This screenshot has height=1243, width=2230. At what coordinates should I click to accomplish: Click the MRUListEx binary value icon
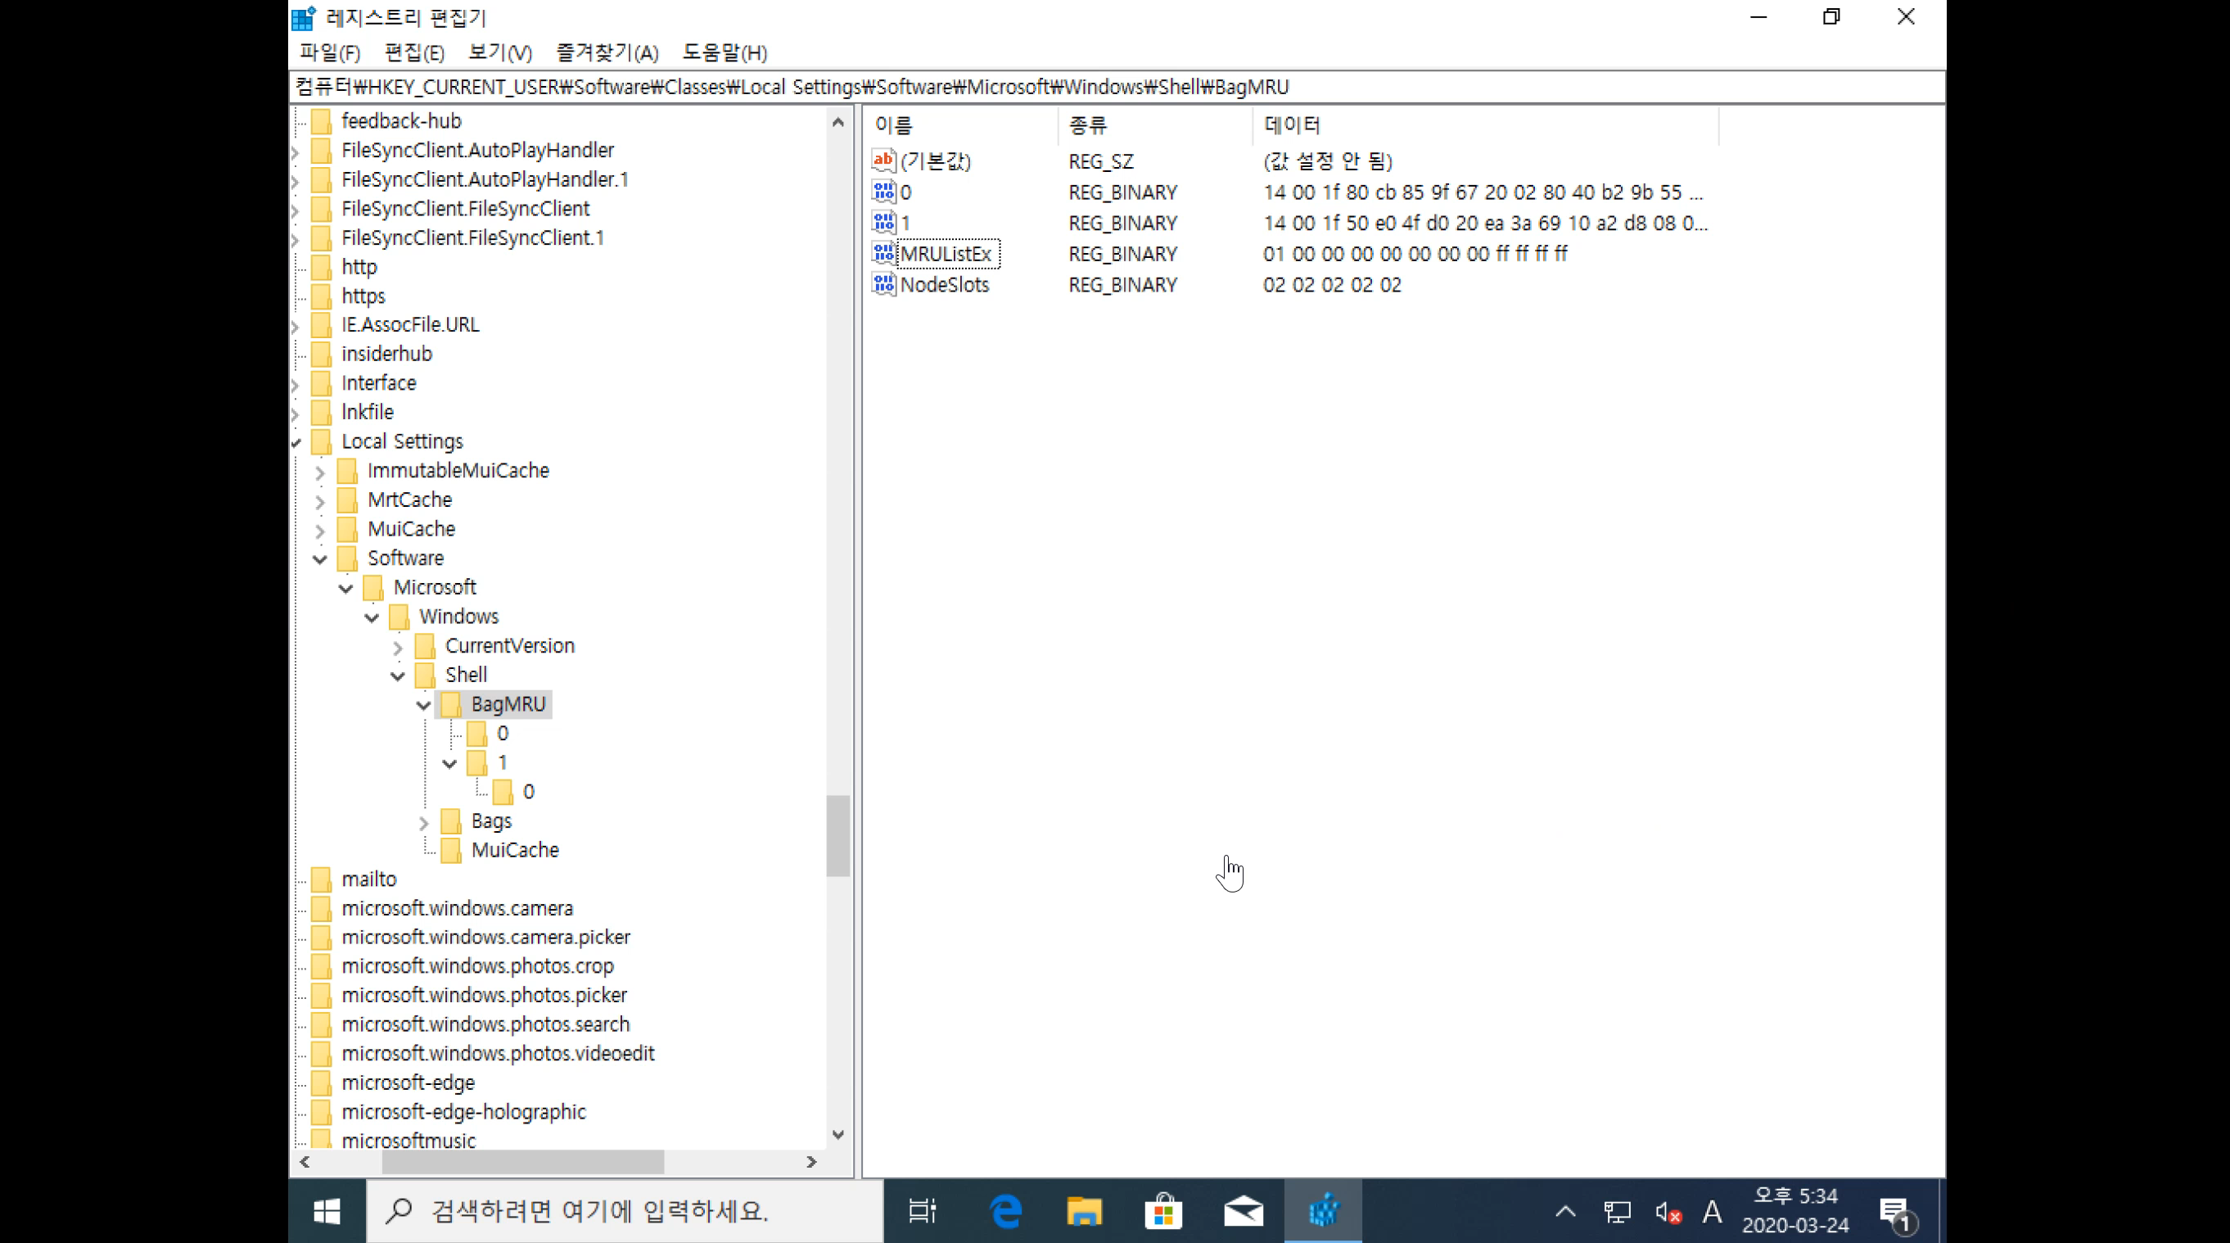(883, 254)
